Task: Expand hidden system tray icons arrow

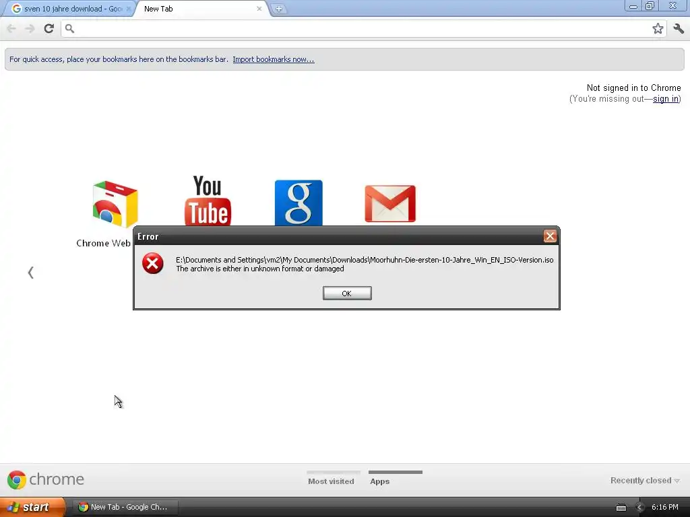Action: [640, 508]
